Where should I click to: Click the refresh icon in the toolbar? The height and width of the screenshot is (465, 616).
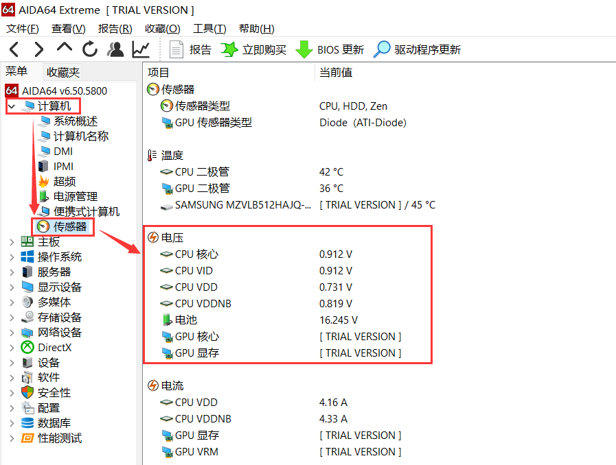[90, 49]
